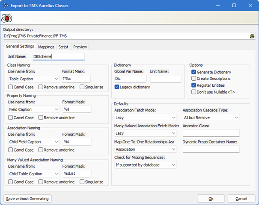Open Child Table Caption dropdown
The image size is (259, 205).
[34, 174]
